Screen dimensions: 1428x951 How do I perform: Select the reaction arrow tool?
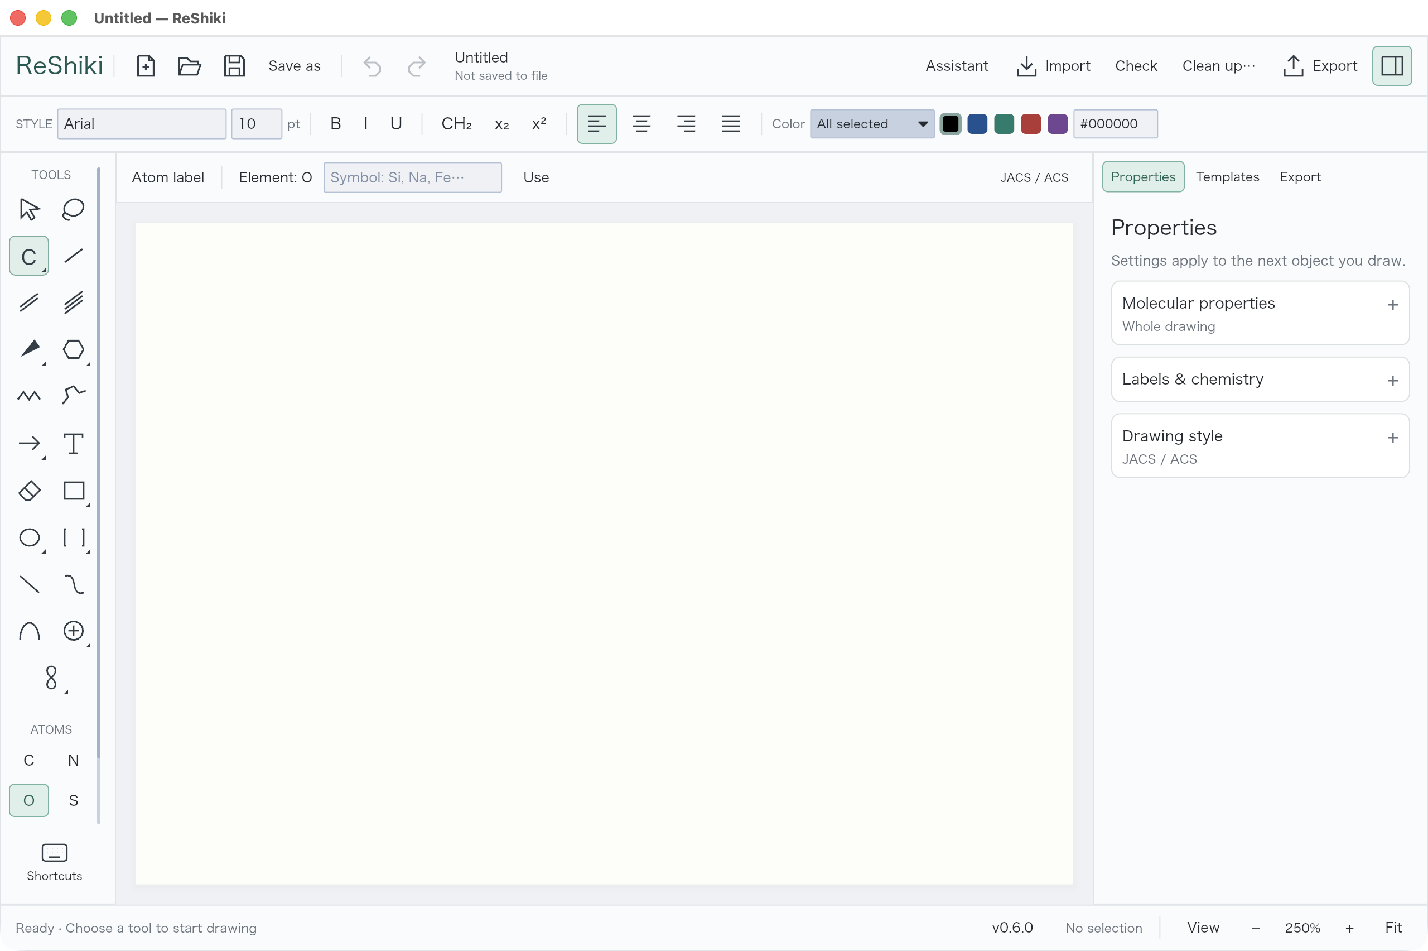[29, 443]
